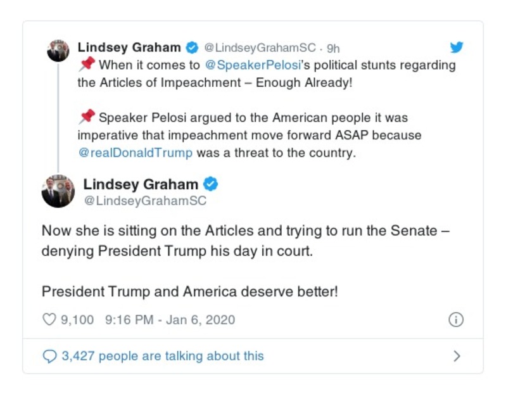Expand conversation with the right chevron arrow

tap(457, 357)
